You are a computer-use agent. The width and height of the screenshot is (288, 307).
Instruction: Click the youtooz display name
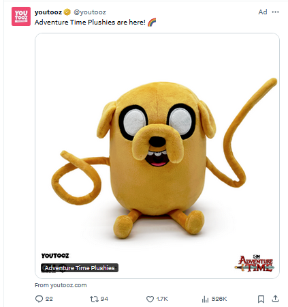[48, 12]
